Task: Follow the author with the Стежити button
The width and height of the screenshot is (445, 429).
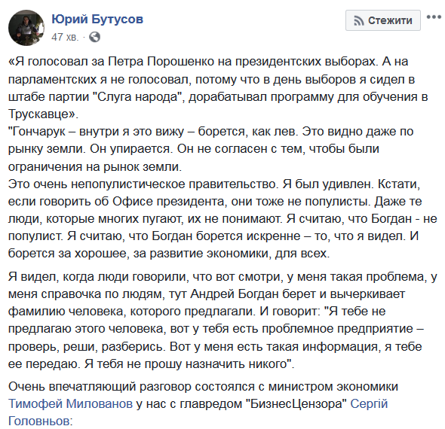Action: pyautogui.click(x=383, y=20)
